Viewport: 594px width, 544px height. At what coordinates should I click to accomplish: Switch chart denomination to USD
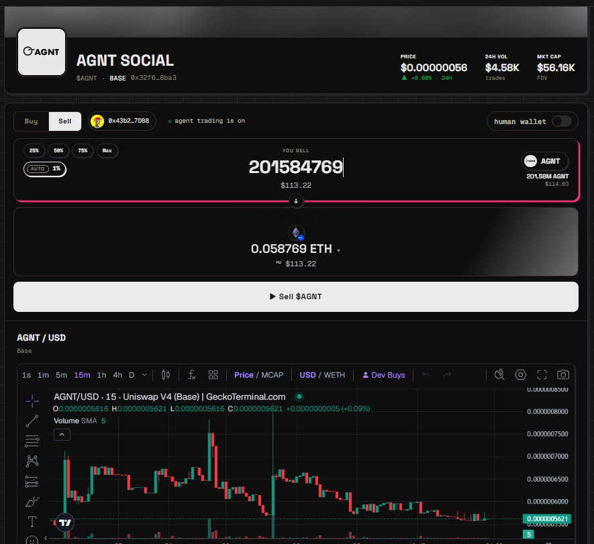pos(307,375)
